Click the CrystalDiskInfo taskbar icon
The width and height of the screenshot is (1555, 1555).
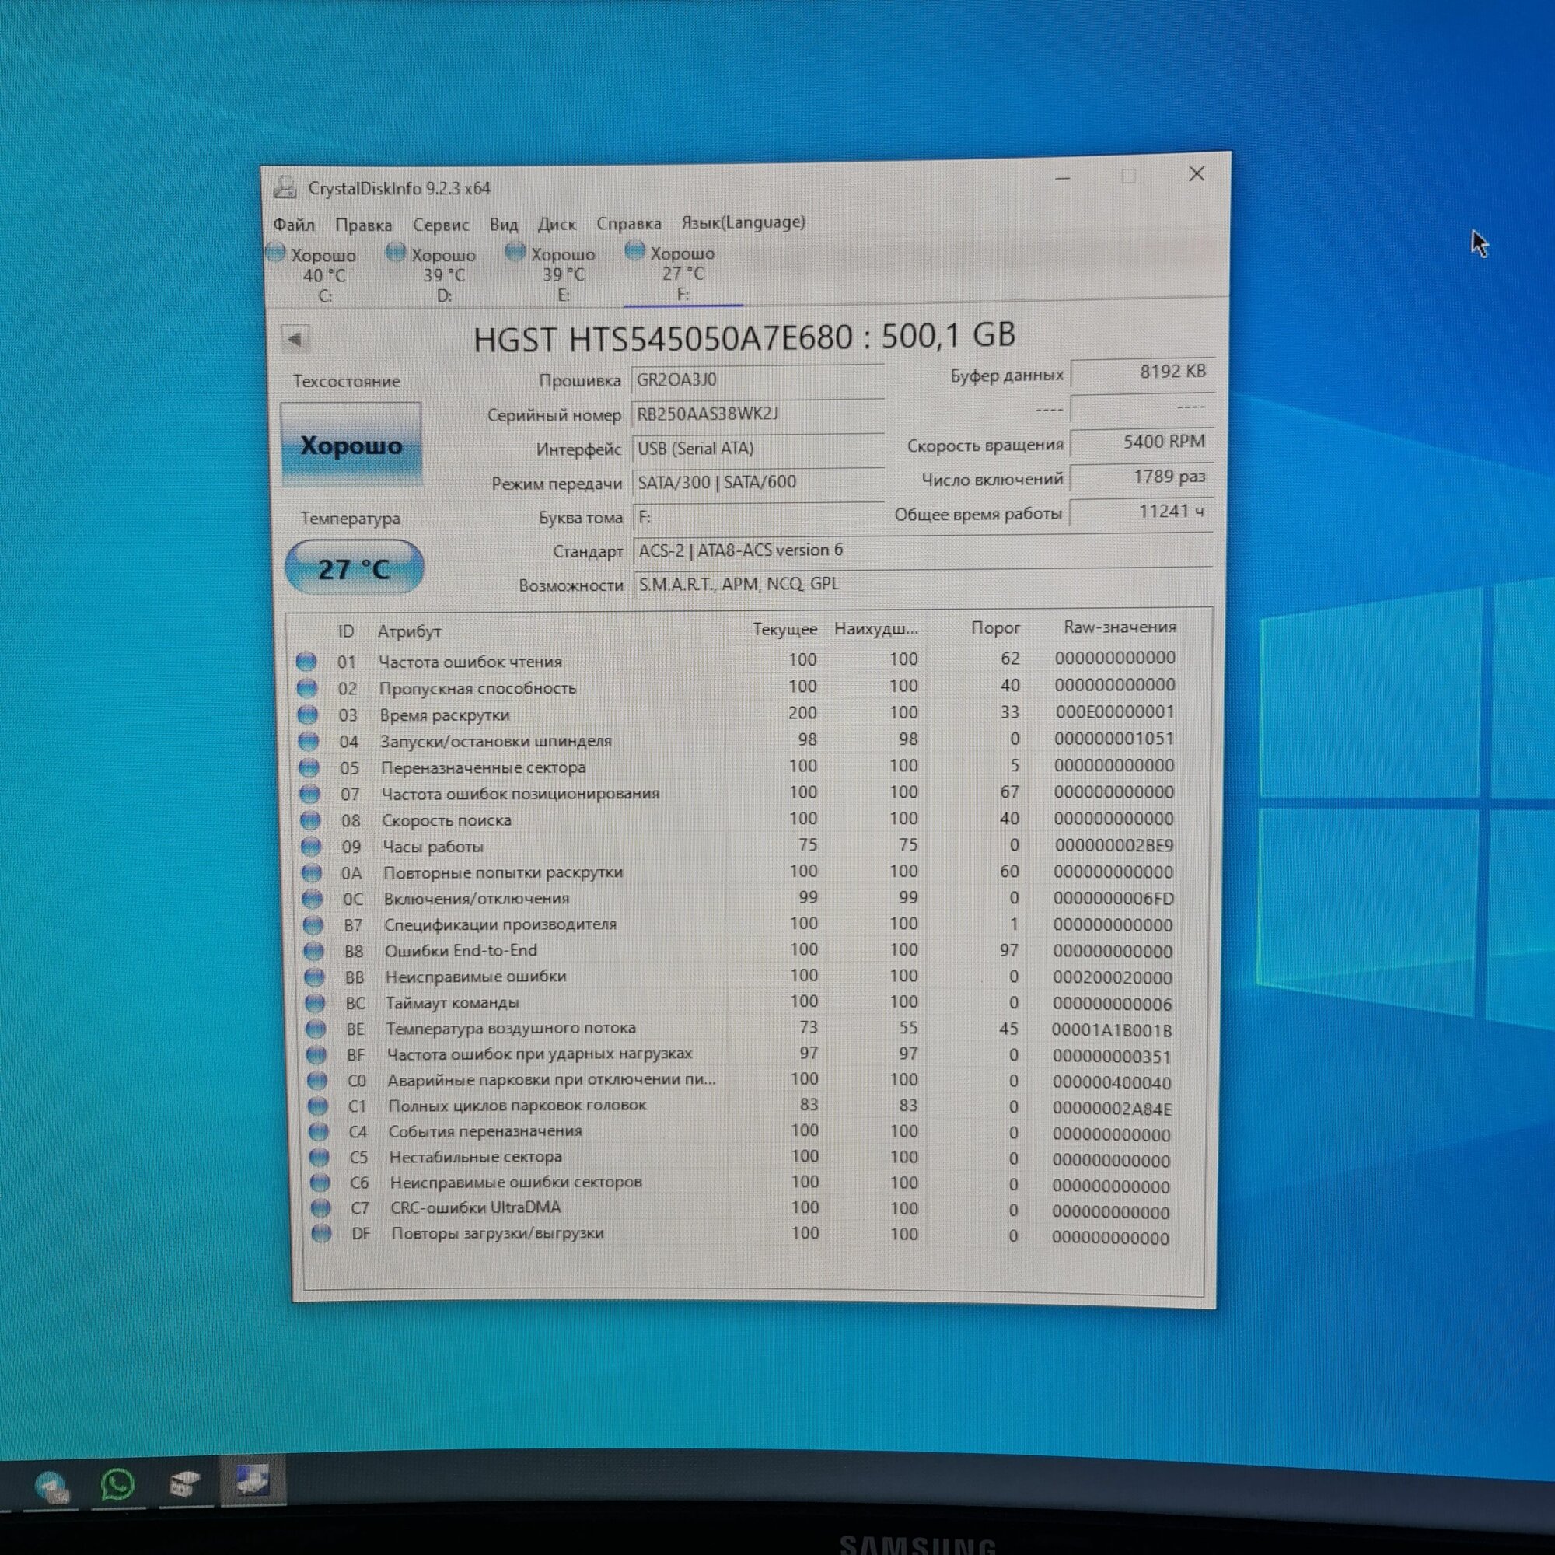[x=251, y=1481]
